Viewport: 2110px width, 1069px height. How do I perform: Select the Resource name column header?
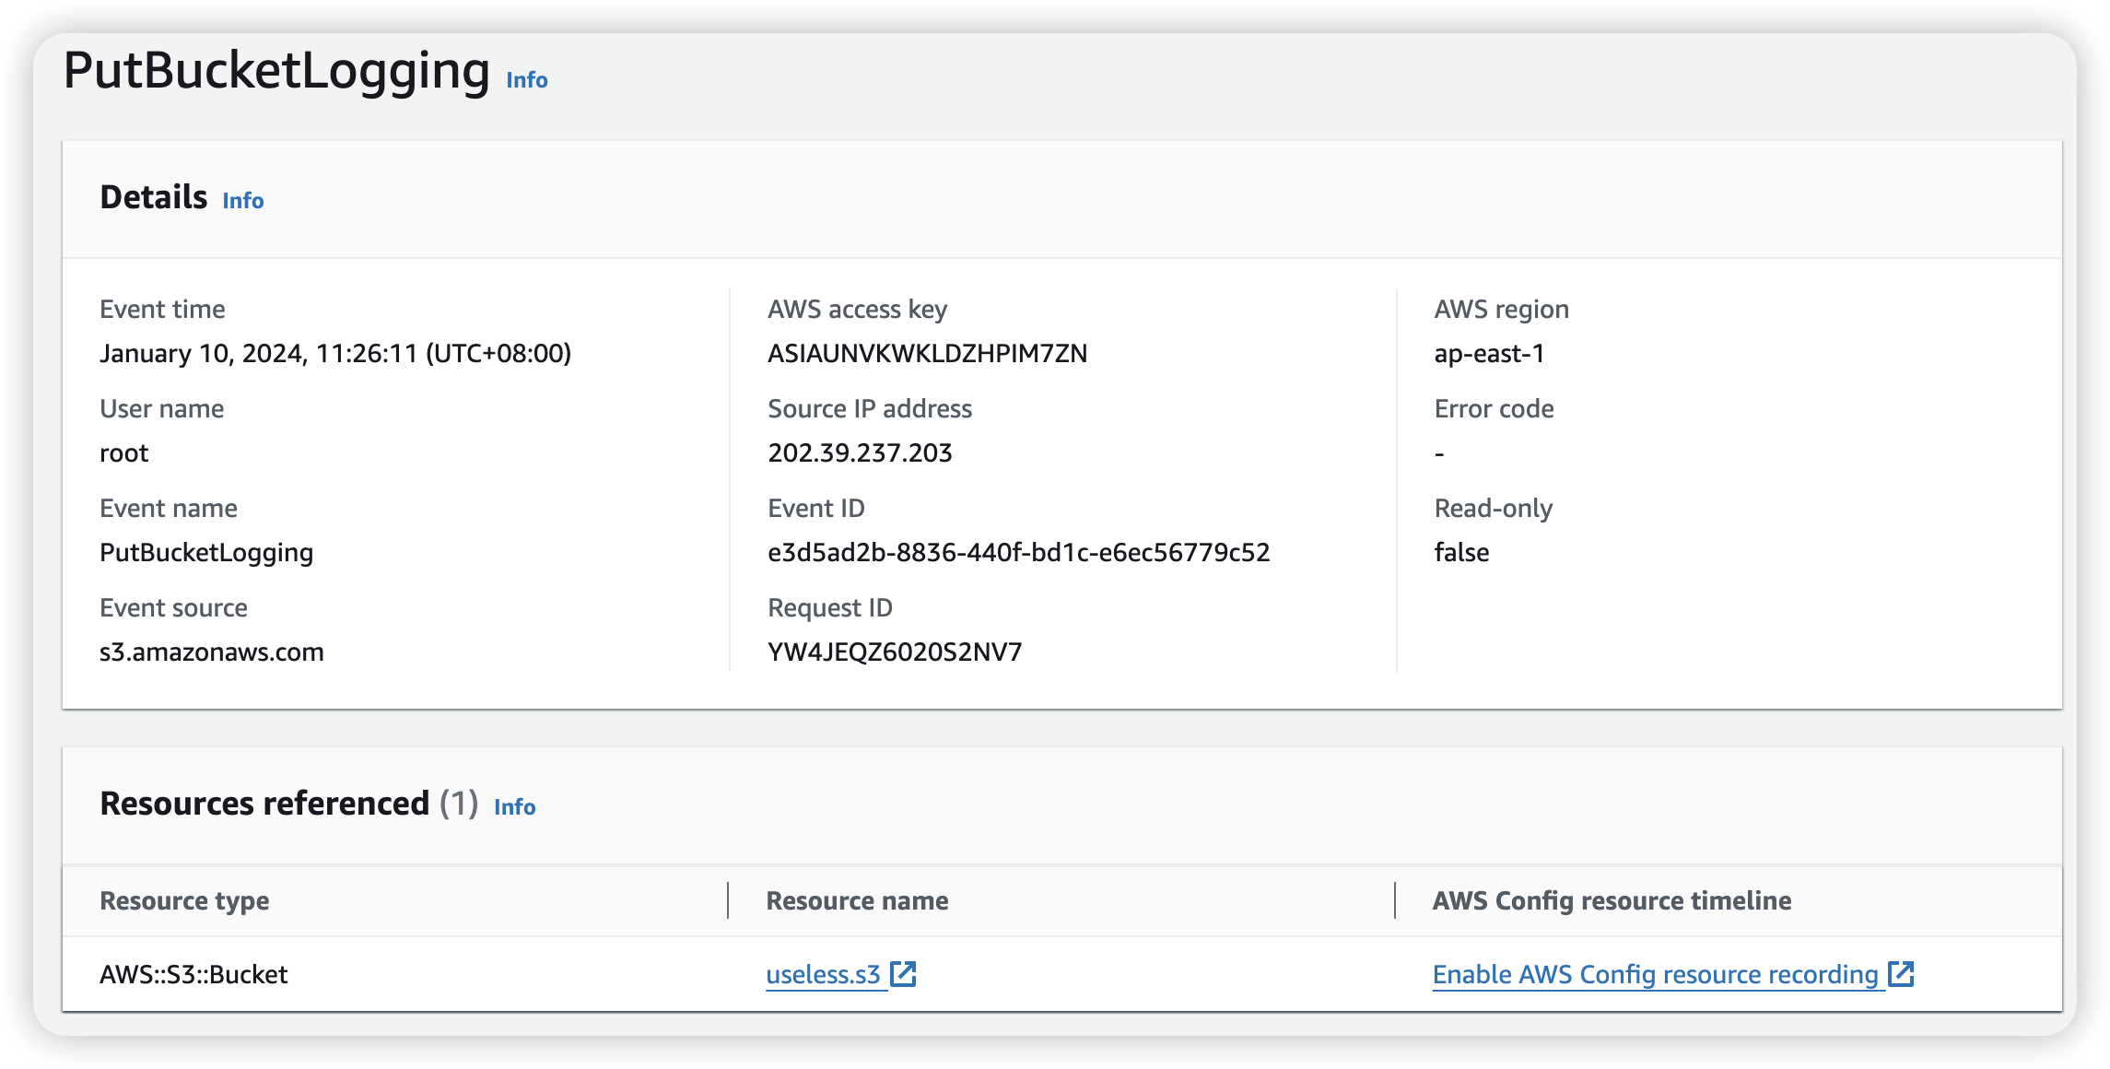[857, 900]
